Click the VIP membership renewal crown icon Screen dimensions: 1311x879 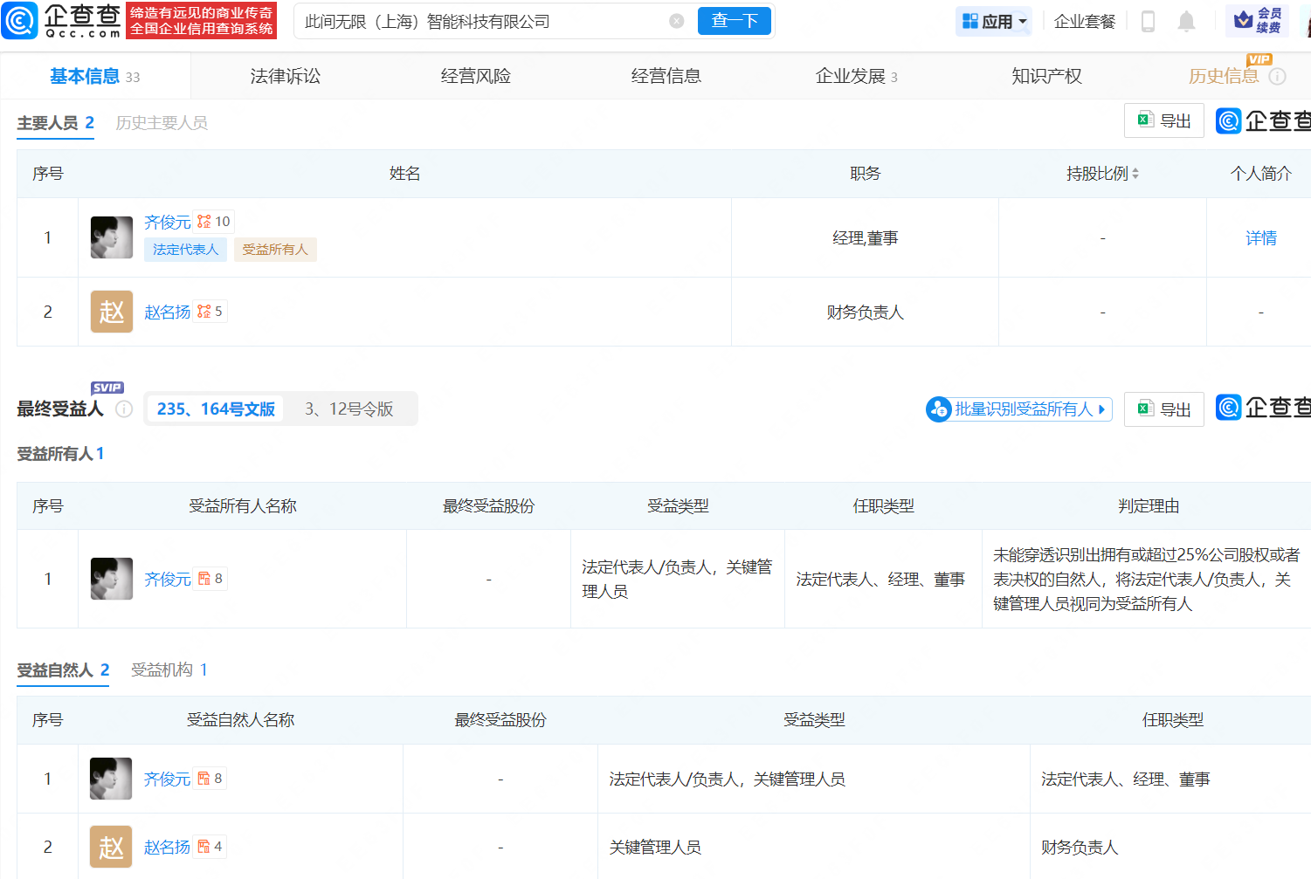tap(1244, 21)
